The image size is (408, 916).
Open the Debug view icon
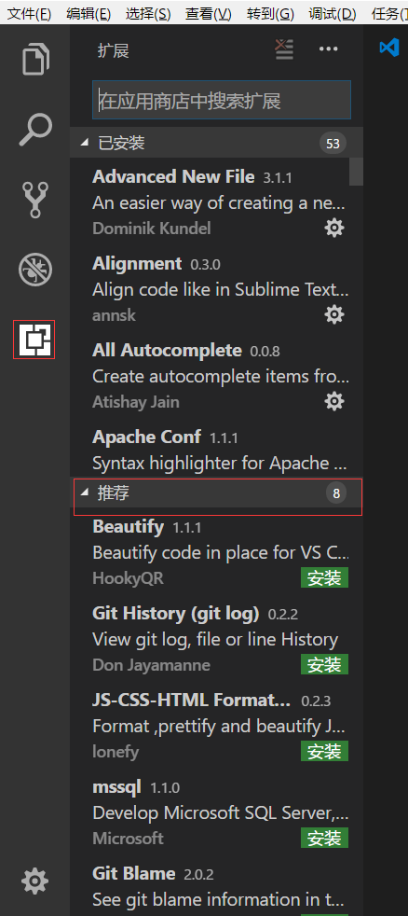point(35,270)
